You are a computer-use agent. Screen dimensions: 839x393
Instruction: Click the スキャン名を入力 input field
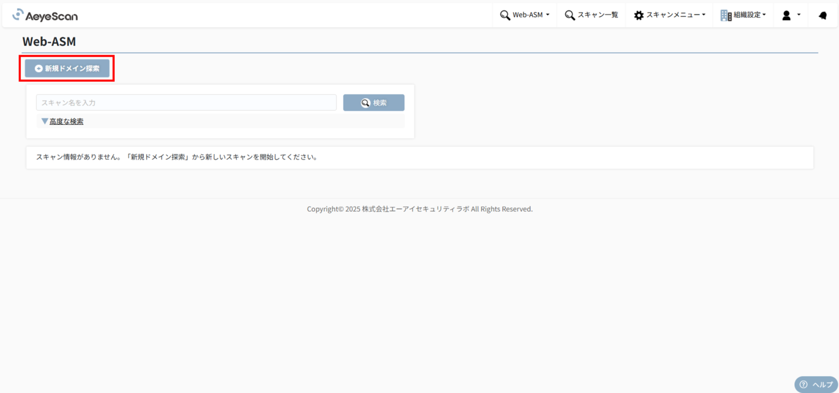pyautogui.click(x=186, y=102)
